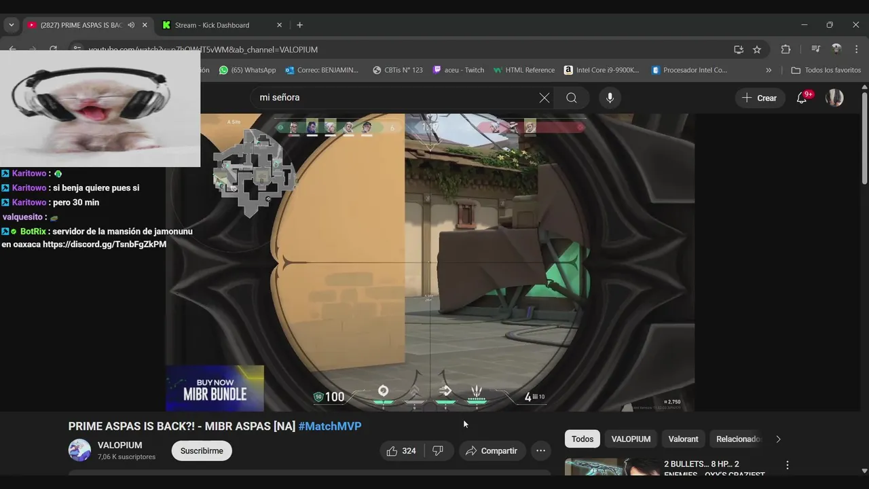The height and width of the screenshot is (489, 869).
Task: Open the #MatchMVP hashtag link
Action: 330,427
